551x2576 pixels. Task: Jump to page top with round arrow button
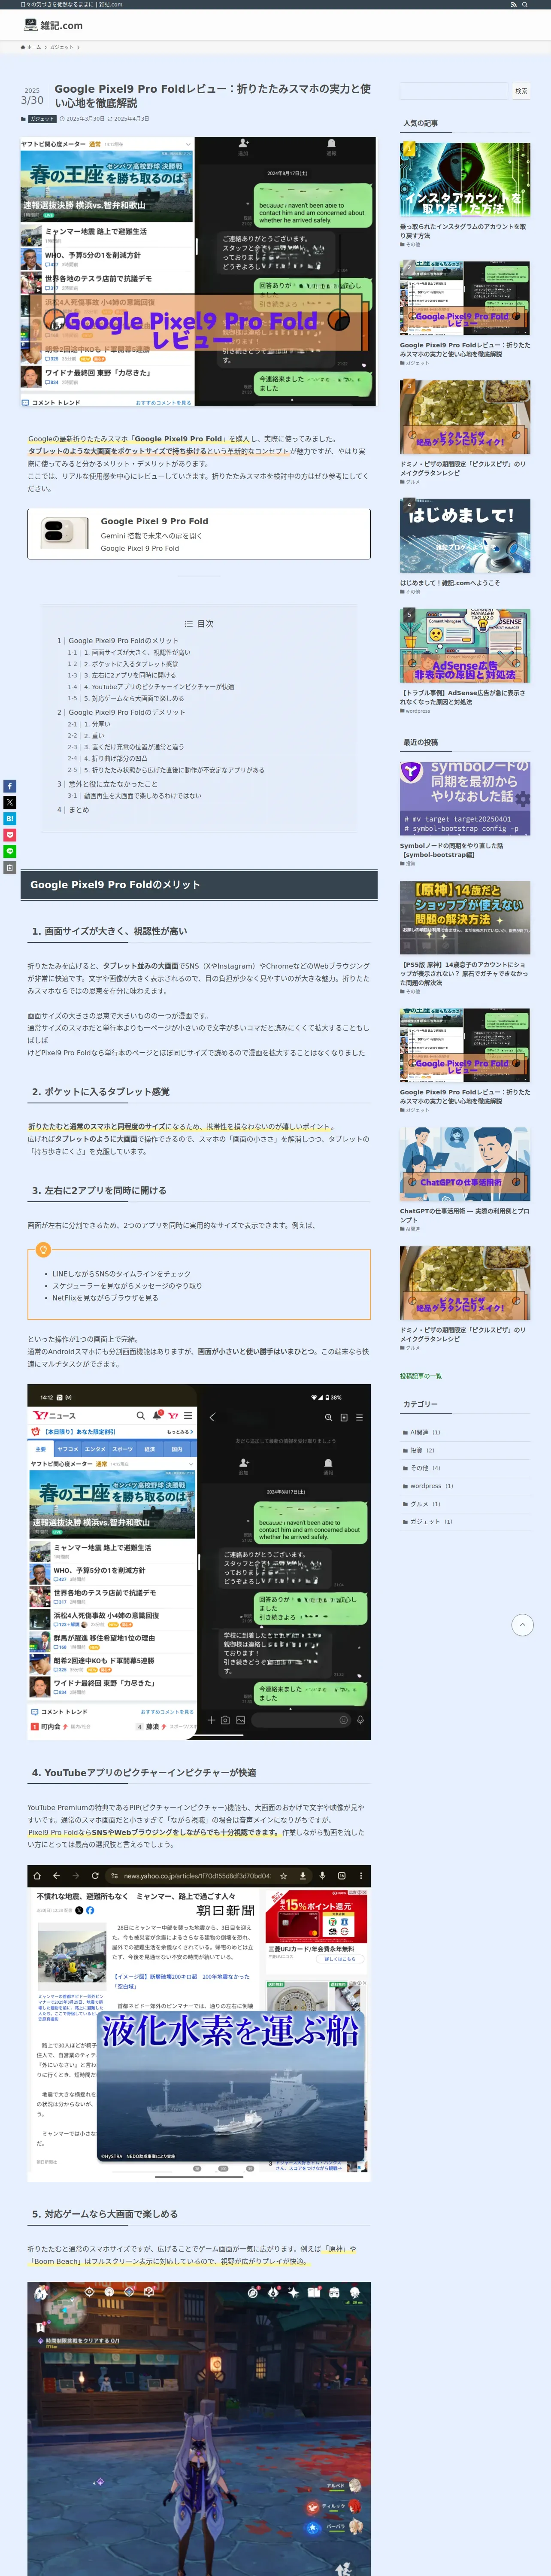point(522,1625)
